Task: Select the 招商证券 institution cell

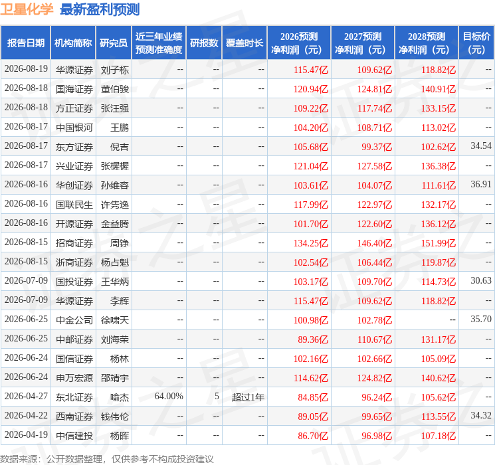Action: (x=74, y=243)
